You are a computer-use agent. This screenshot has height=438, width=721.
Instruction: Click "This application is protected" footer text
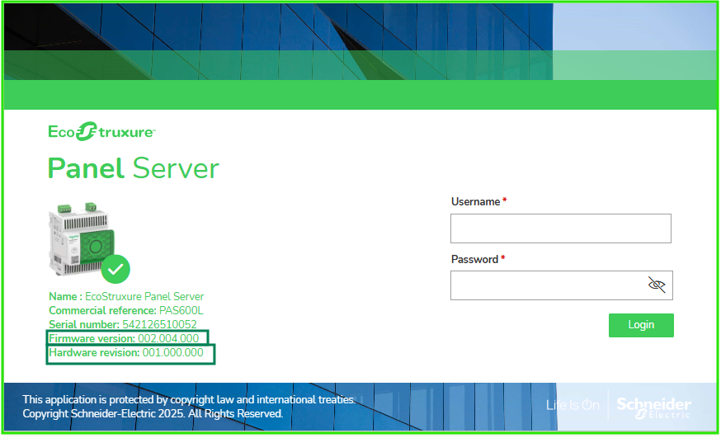click(189, 399)
